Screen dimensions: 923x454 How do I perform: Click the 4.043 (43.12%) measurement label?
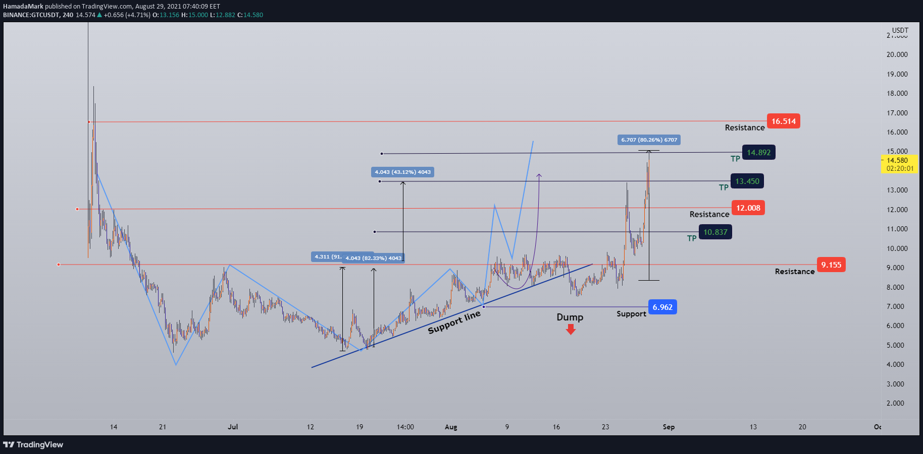coord(403,172)
